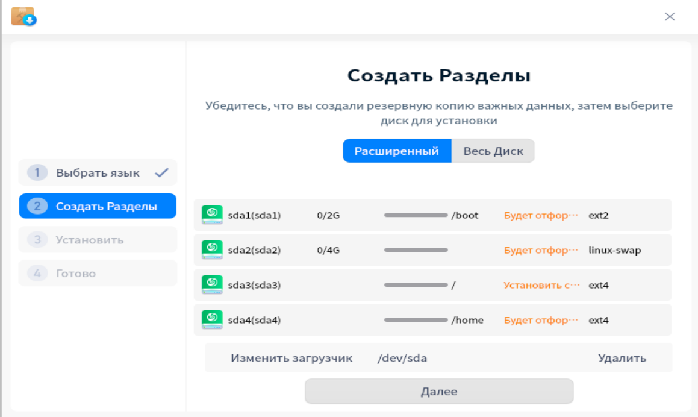
Task: Click linux-swap filesystem label on sda2
Action: click(614, 250)
